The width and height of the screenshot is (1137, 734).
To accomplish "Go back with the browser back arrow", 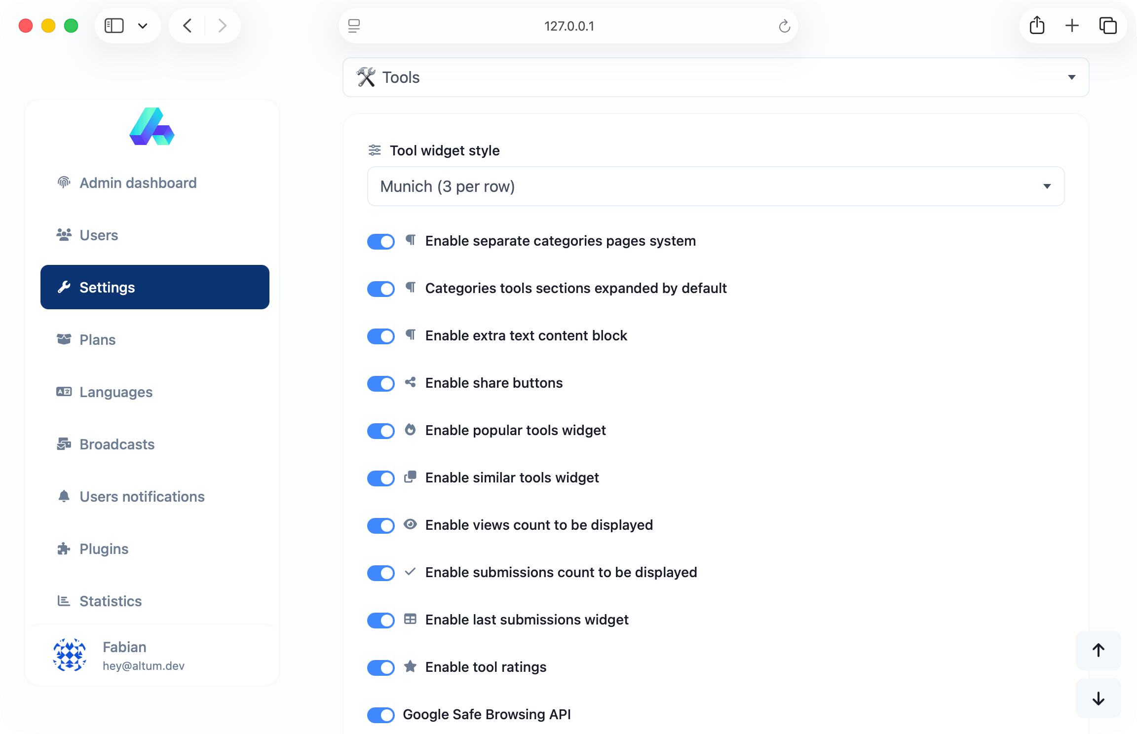I will point(187,25).
